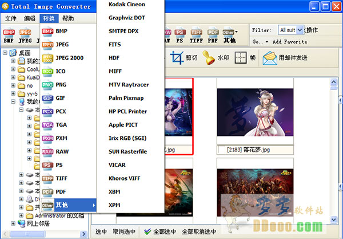Image resolution: width=343 pixels, height=239 pixels.
Task: Click the PS toolbar icon
Action: point(180,36)
